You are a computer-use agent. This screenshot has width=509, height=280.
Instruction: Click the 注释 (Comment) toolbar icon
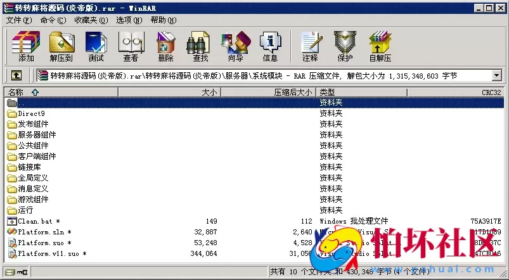311,46
